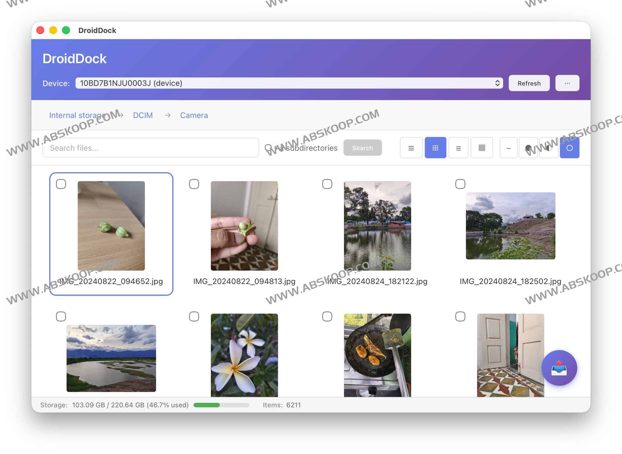Tick checkbox beside IMG_20240824_182502.jpg photo
The height and width of the screenshot is (454, 622).
[x=460, y=184]
